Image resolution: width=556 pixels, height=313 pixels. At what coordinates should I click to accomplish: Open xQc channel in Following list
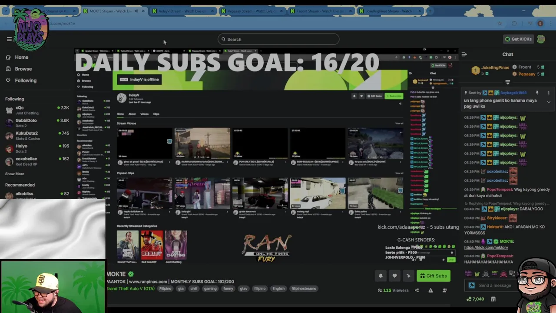(x=37, y=110)
